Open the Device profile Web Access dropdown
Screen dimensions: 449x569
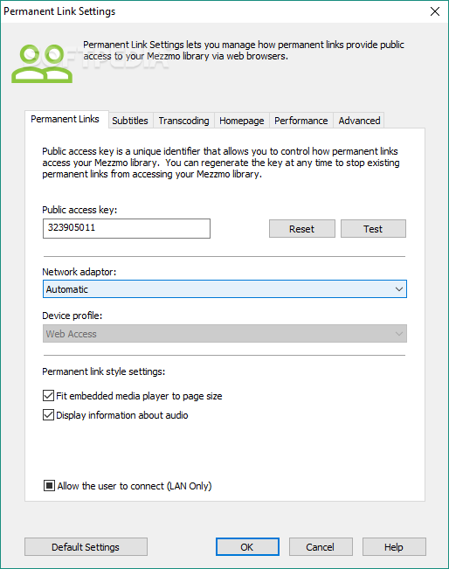click(224, 334)
